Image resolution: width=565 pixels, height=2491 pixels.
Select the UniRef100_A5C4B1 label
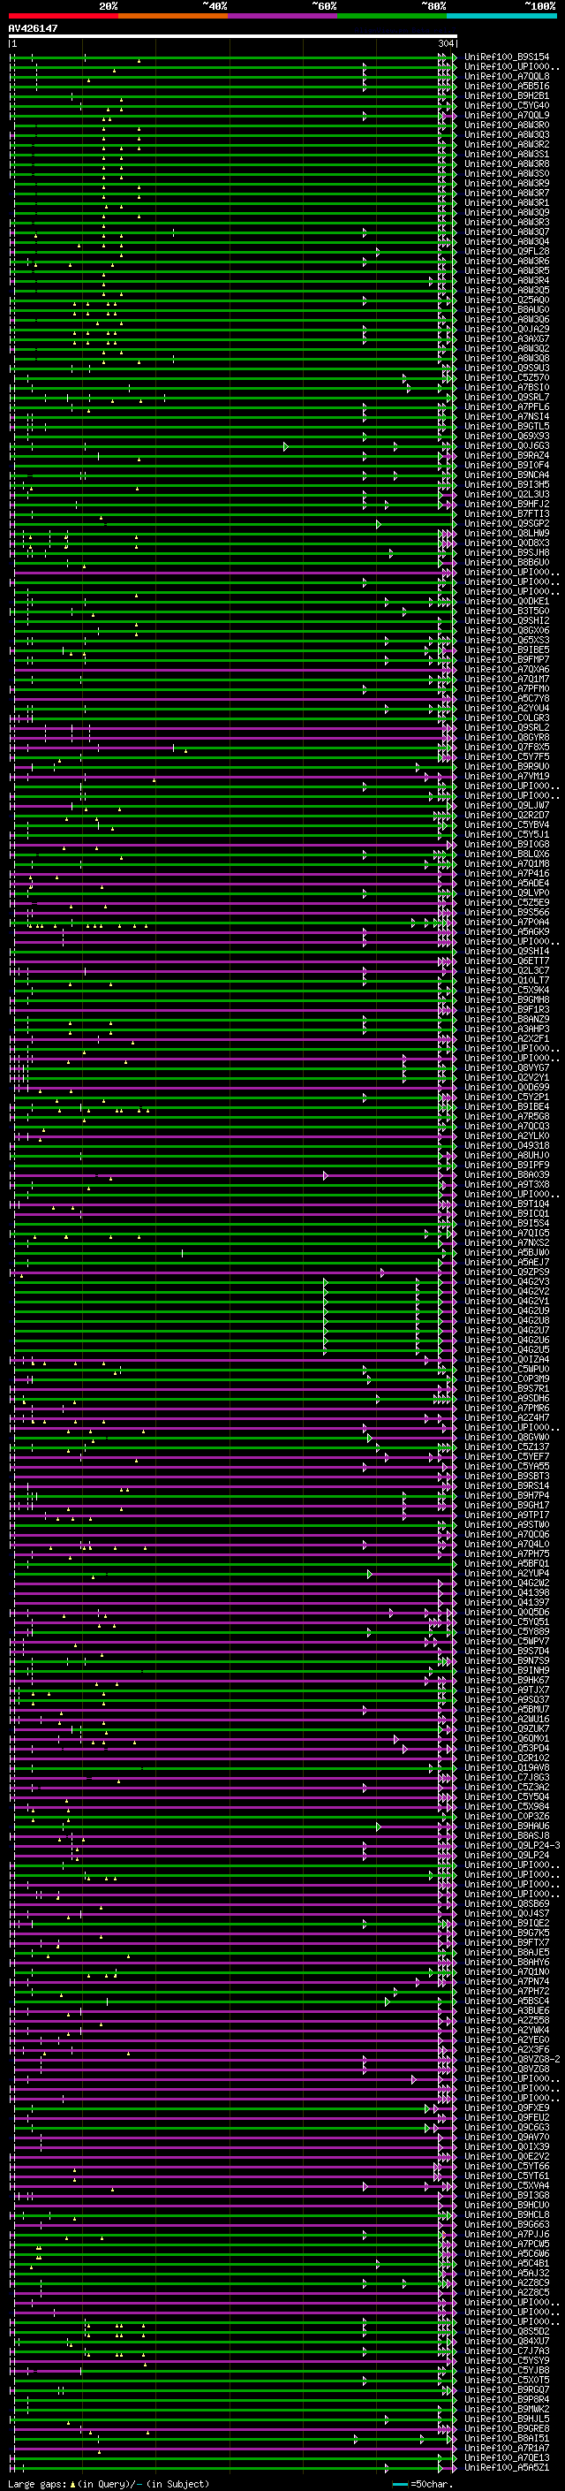(x=507, y=2263)
